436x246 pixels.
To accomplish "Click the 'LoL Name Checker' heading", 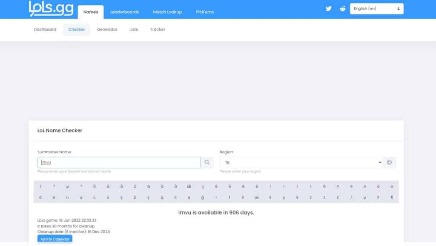I will [60, 131].
